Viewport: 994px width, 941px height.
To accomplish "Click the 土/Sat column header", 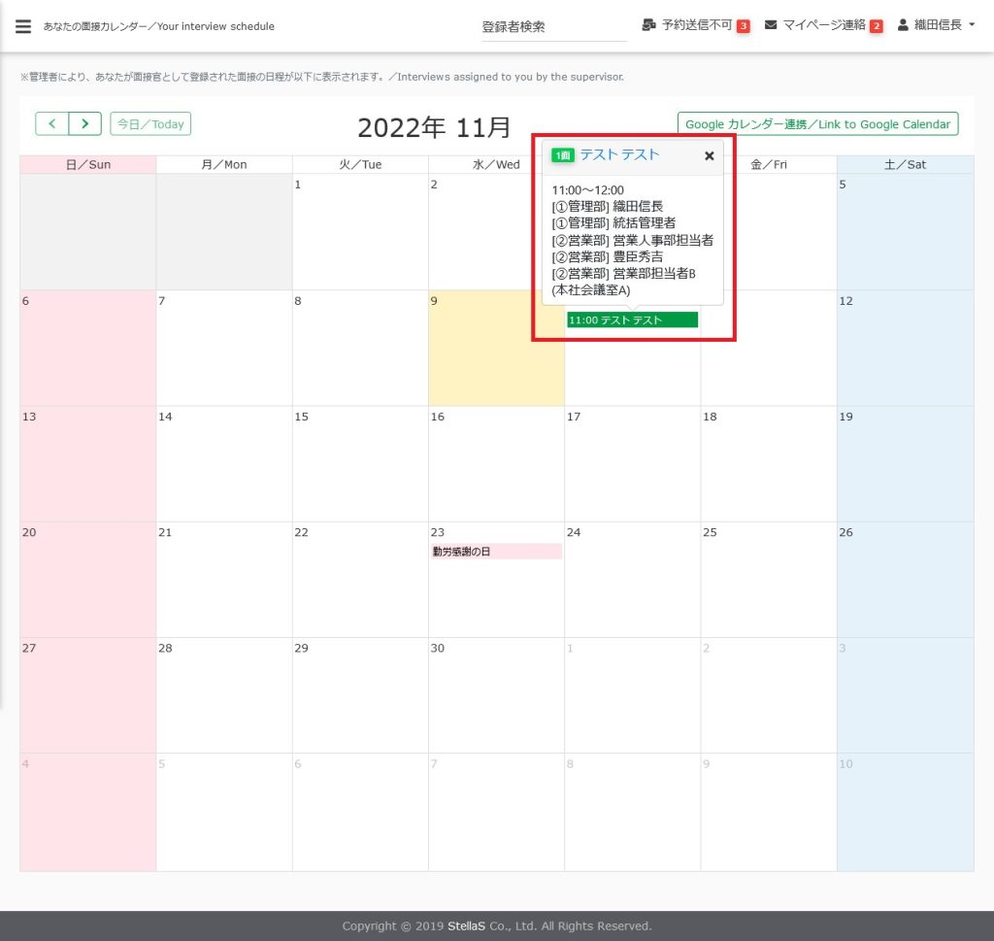I will pos(905,165).
